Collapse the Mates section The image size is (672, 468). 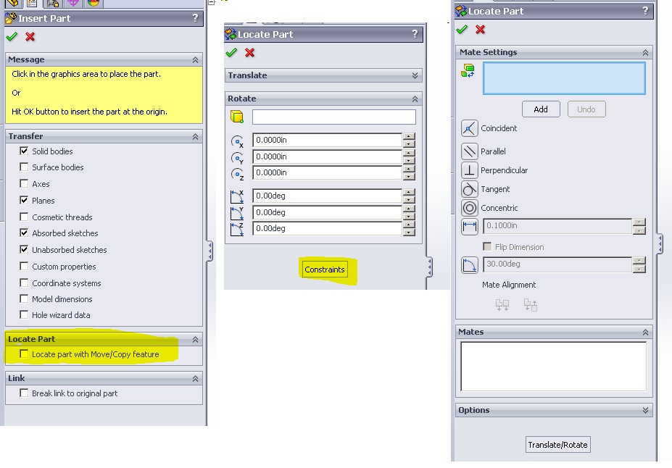coord(645,333)
